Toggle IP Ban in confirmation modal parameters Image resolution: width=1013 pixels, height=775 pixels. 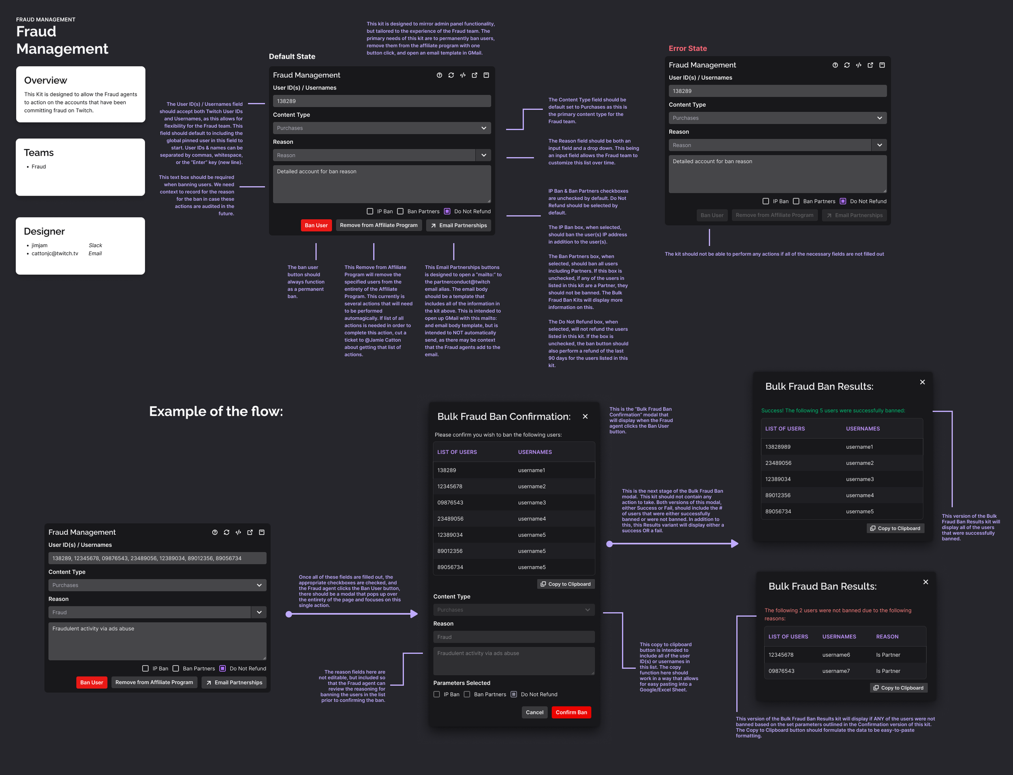pos(436,694)
